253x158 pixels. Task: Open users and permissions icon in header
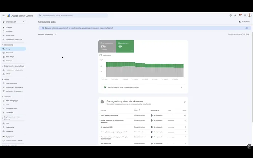(235, 15)
